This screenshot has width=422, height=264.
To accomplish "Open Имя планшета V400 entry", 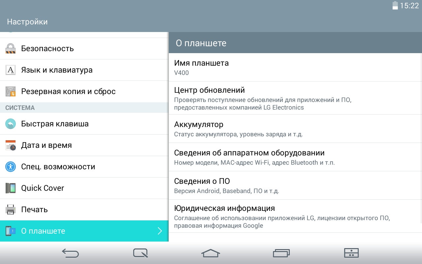I will tap(295, 67).
